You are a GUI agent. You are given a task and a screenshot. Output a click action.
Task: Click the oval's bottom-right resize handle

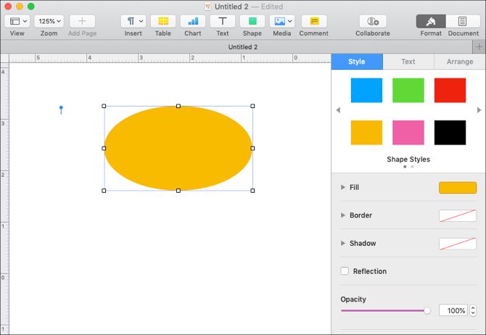(x=252, y=191)
